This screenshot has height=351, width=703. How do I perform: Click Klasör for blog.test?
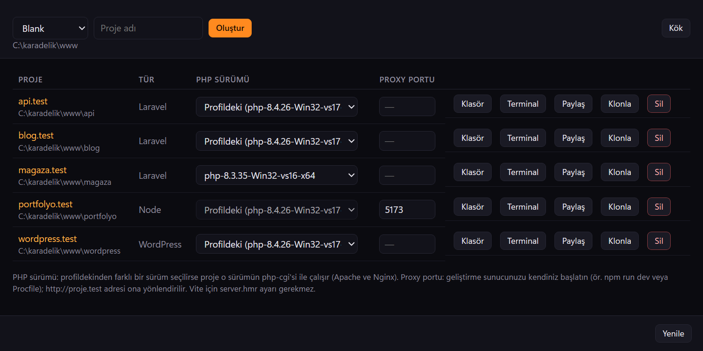(x=472, y=138)
